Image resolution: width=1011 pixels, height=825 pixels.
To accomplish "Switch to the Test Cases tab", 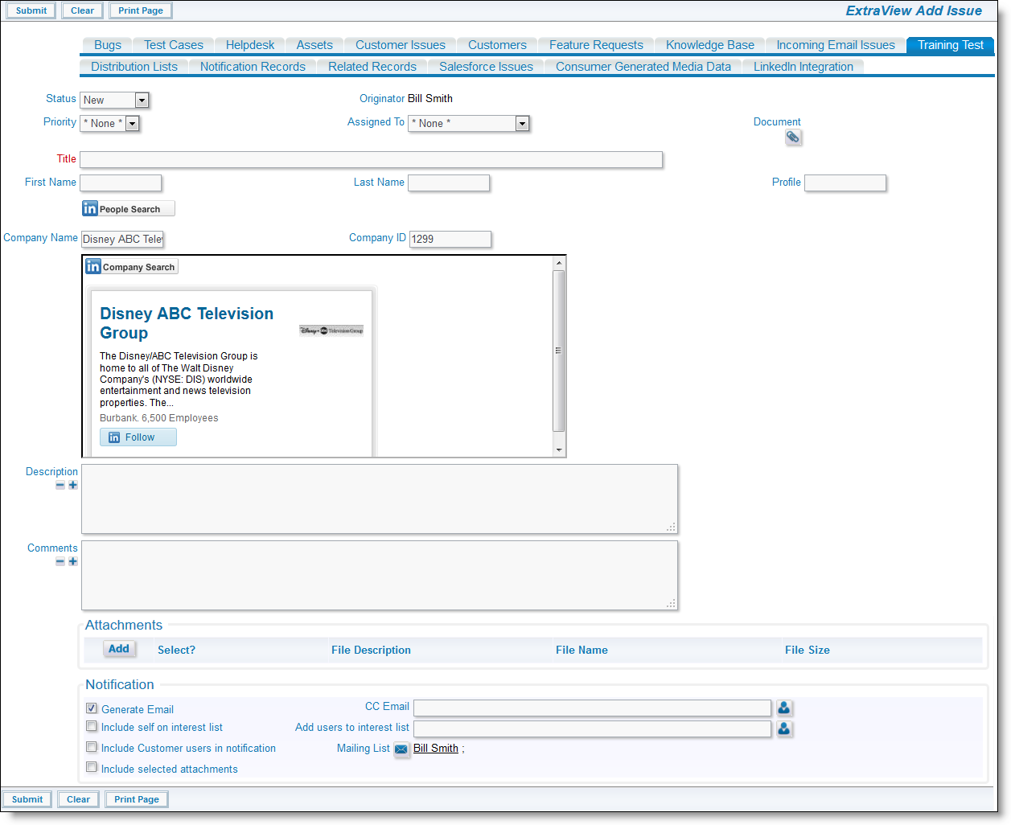I will (x=174, y=45).
